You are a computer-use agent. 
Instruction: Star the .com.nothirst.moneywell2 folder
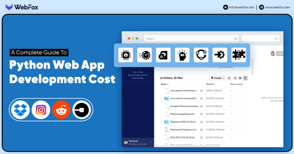pos(201,98)
